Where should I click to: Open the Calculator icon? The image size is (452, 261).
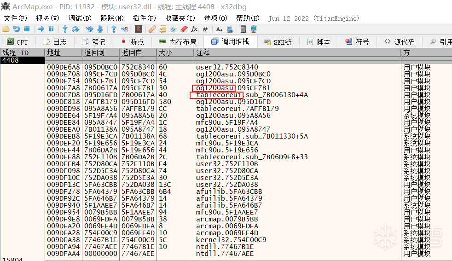coord(243,29)
